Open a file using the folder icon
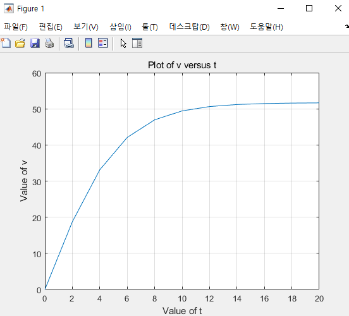This screenshot has height=316, width=349. pyautogui.click(x=20, y=43)
